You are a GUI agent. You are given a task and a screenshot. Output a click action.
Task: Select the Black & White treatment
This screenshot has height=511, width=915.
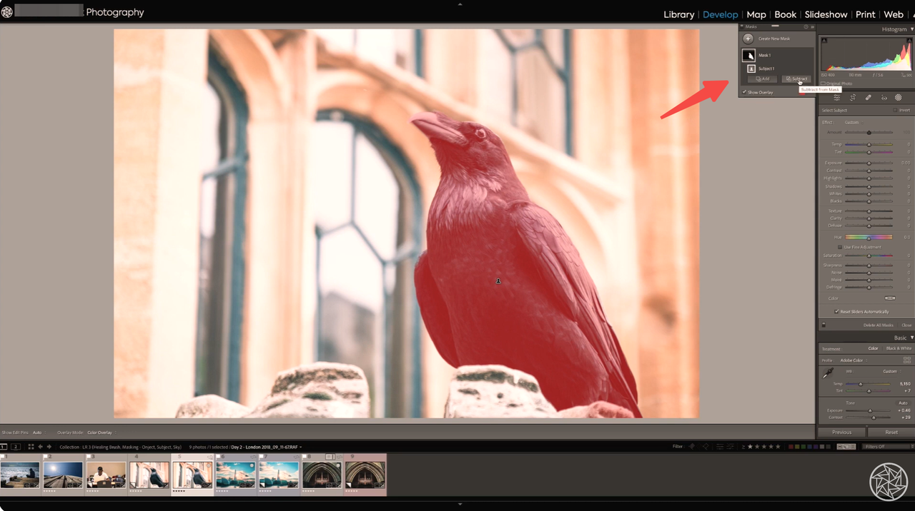tap(899, 348)
